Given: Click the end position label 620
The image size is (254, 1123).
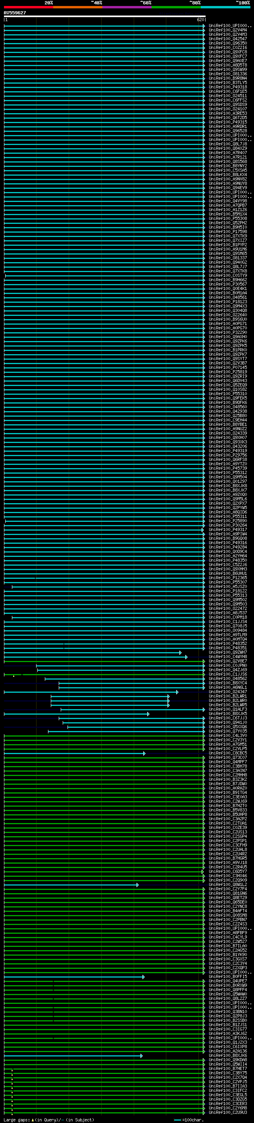Looking at the screenshot, I should tap(200, 20).
